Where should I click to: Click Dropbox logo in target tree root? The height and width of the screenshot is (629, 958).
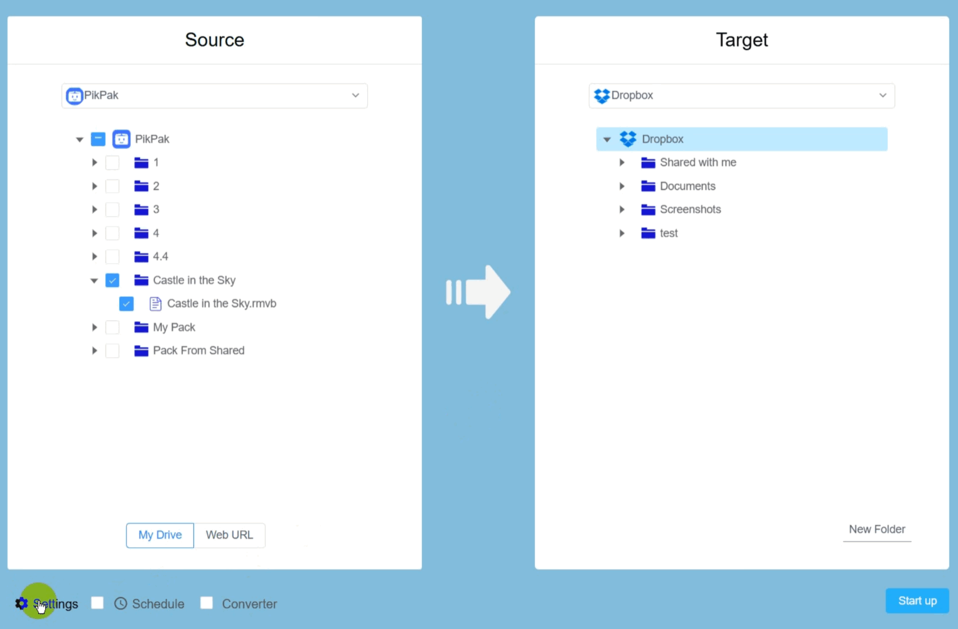point(628,139)
